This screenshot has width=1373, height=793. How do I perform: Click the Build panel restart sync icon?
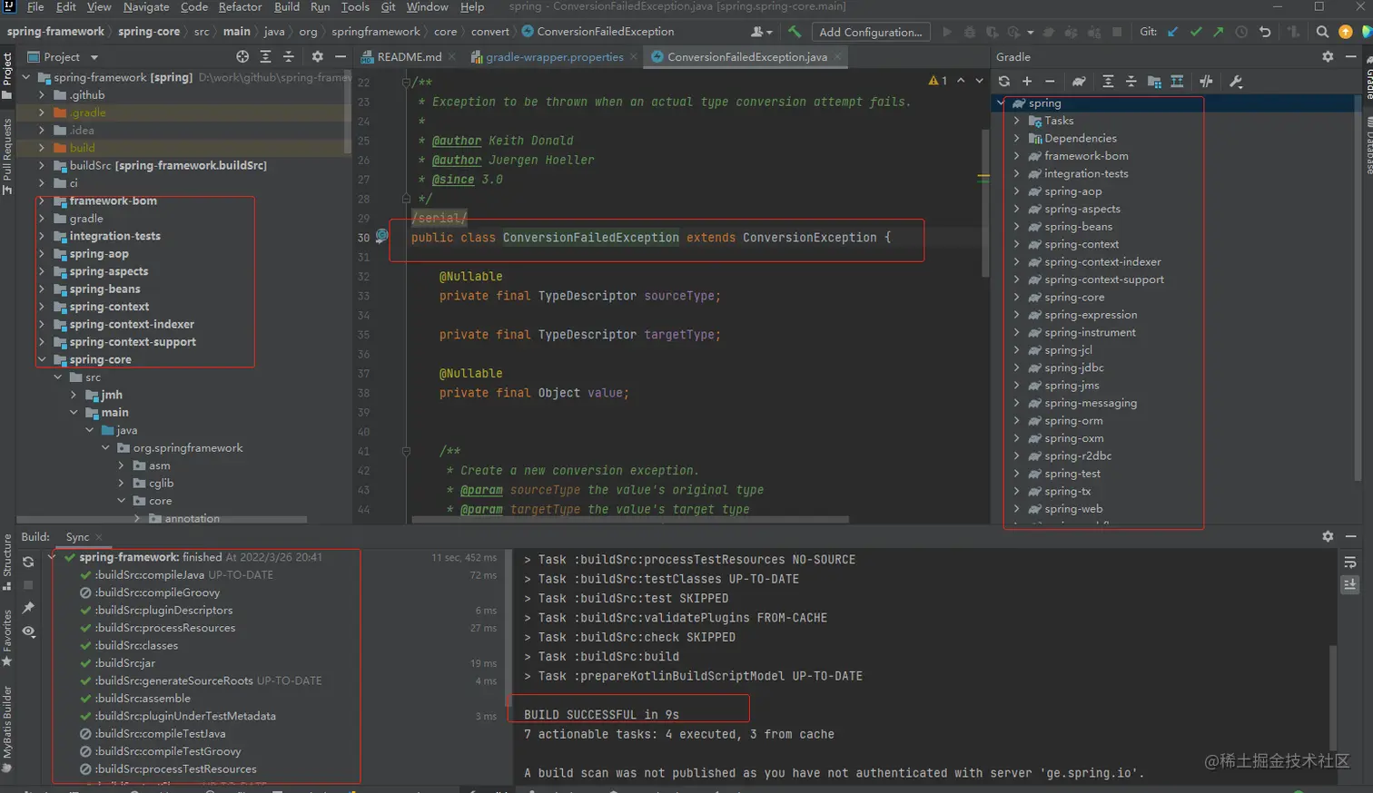click(28, 563)
